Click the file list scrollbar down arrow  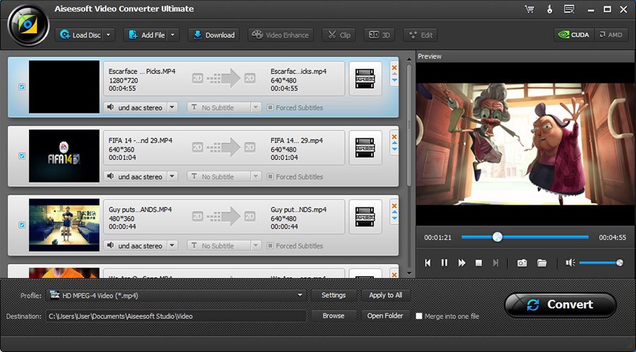[x=409, y=272]
